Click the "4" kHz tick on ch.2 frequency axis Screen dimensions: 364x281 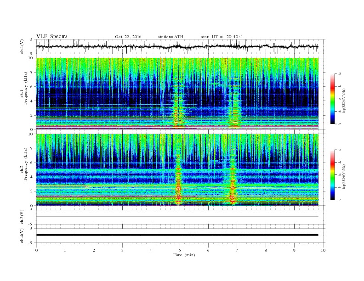point(32,177)
